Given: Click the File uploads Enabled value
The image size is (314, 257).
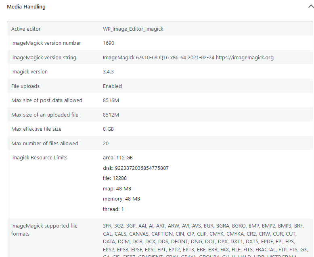Looking at the screenshot, I should [x=112, y=86].
